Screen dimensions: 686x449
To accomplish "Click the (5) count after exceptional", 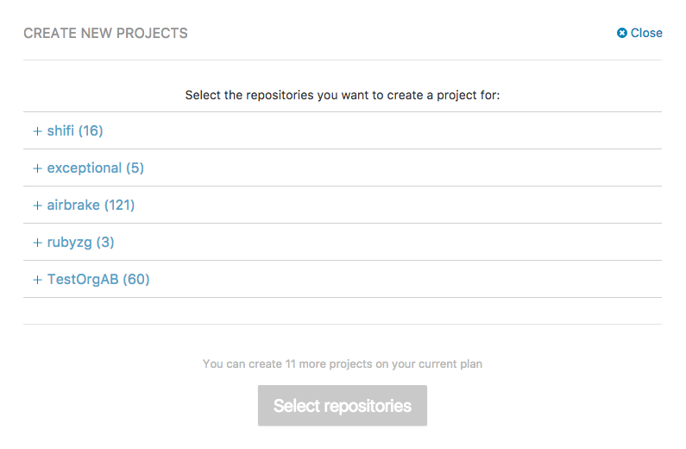I will [x=135, y=168].
